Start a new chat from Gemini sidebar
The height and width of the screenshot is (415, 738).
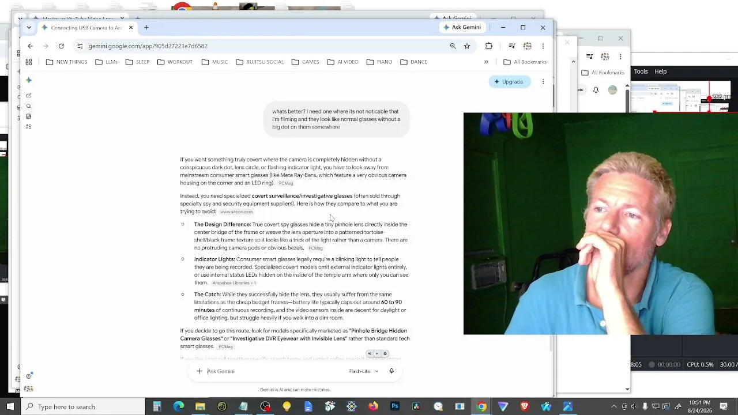click(x=29, y=96)
